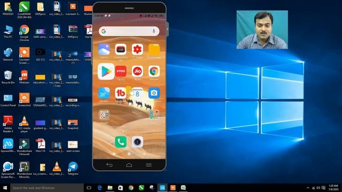The height and width of the screenshot is (192, 342).
Task: Select the hhoc116 PDF file
Action: (41, 146)
